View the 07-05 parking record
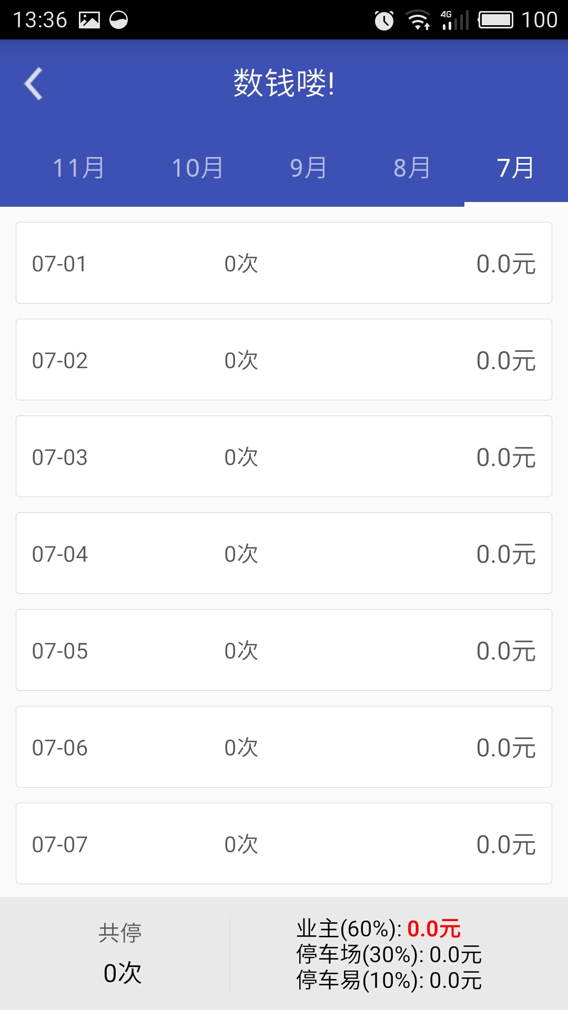 click(284, 650)
